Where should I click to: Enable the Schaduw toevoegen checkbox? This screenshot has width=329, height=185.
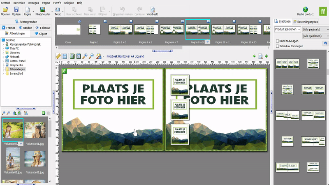(277, 46)
